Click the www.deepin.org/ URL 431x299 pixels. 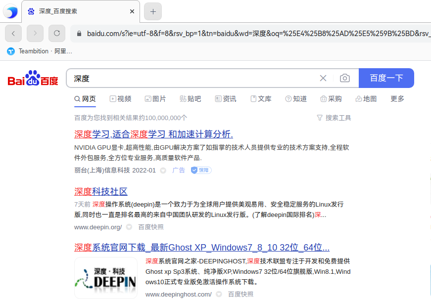point(98,227)
